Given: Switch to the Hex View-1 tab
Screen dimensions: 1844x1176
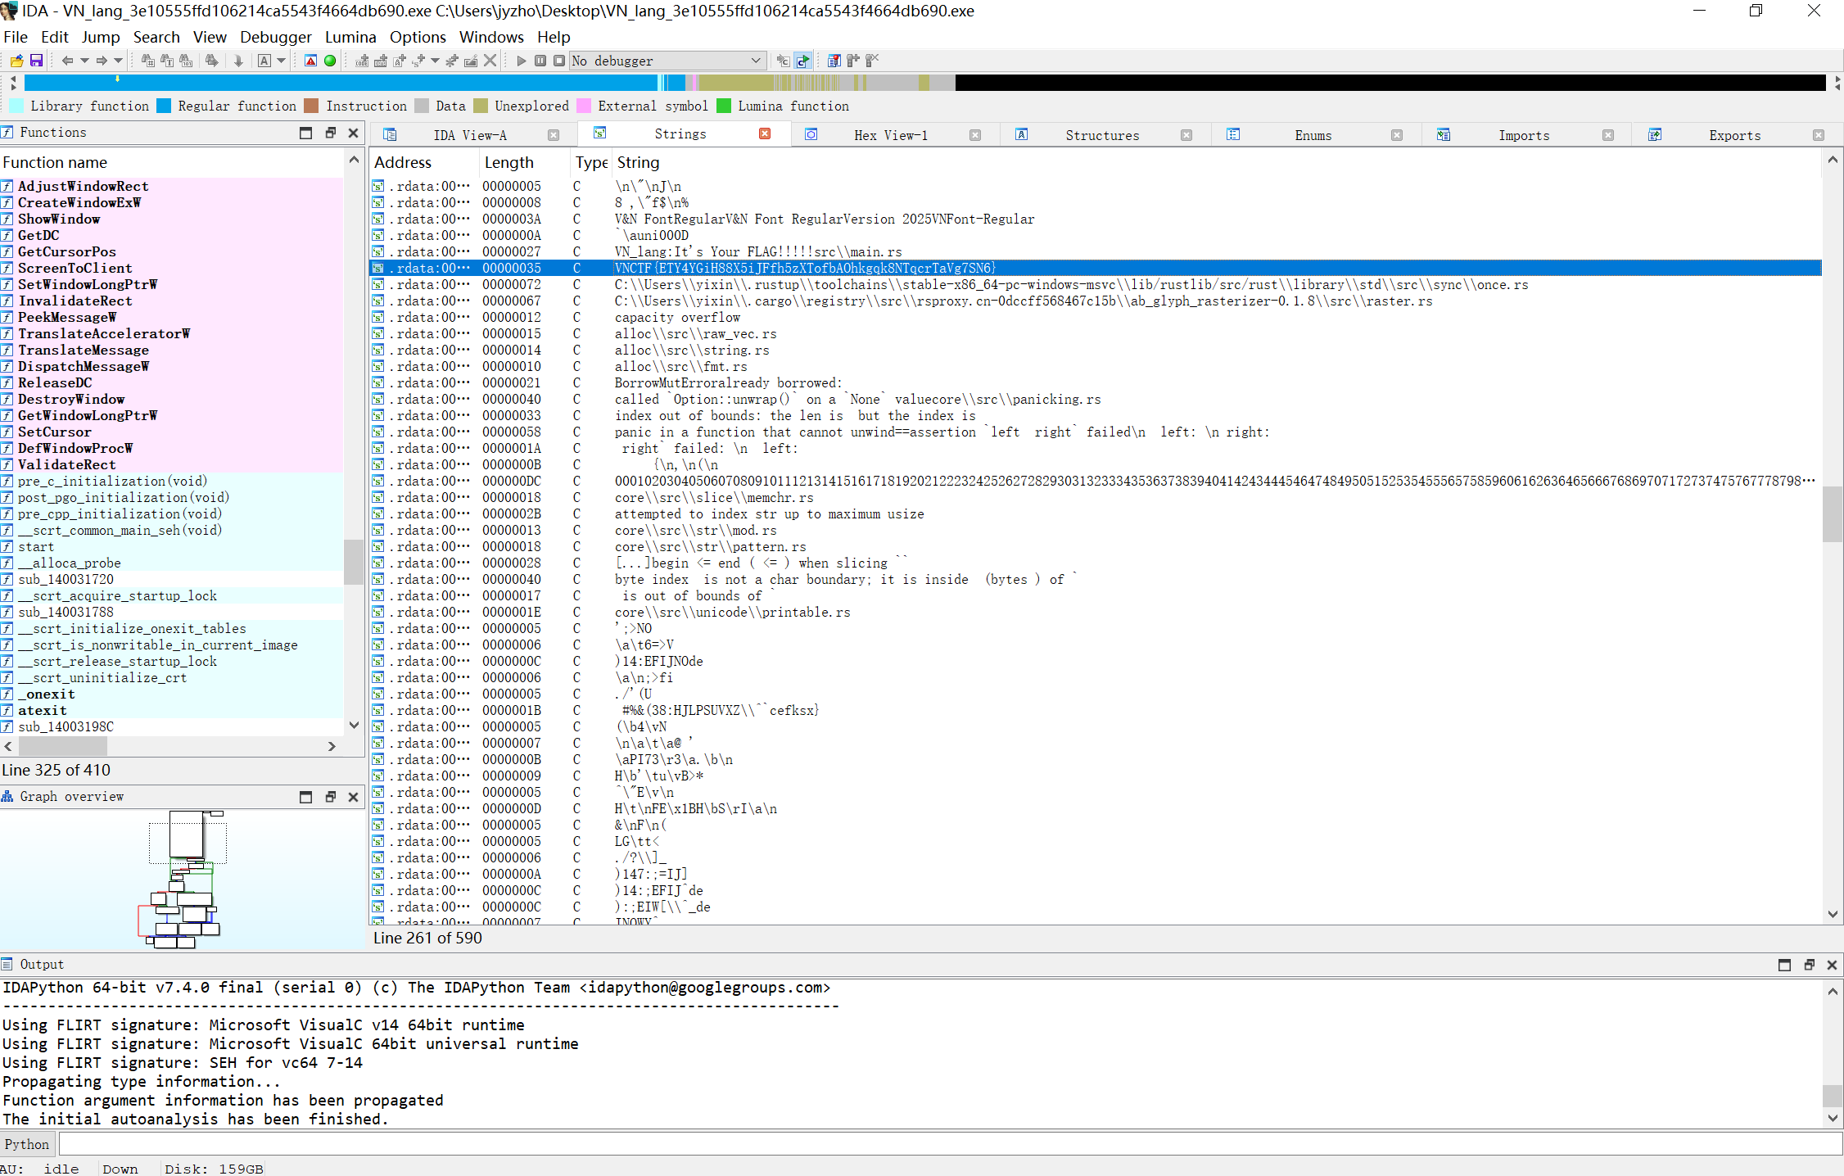Looking at the screenshot, I should point(891,135).
